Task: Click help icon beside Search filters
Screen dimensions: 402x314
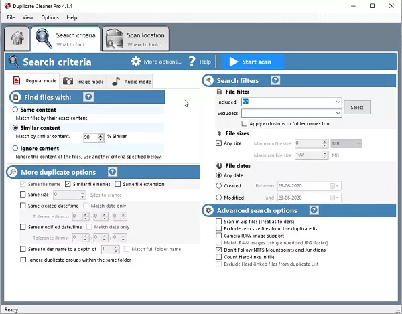Action: pos(274,80)
